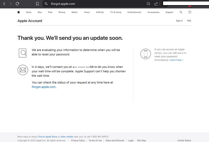Viewport: 209px width, 142px height.
Task: Click the browser back arrow
Action: click(4, 4)
